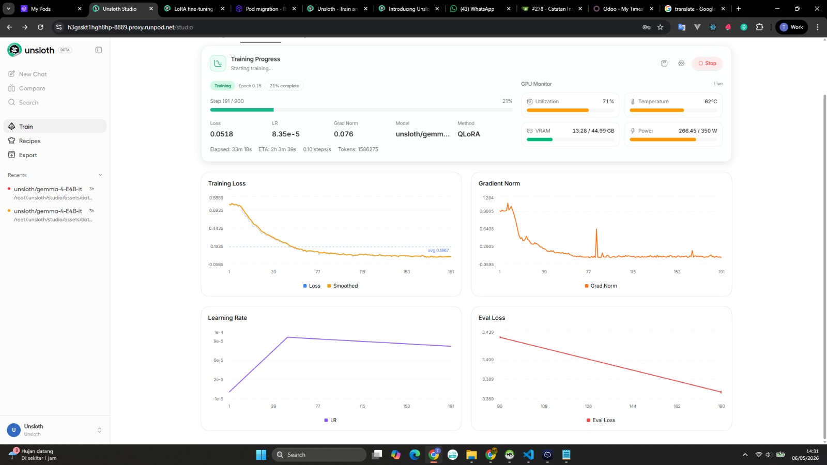Image resolution: width=827 pixels, height=465 pixels.
Task: Switch to the LoRA fine-tuning tab
Action: click(194, 9)
